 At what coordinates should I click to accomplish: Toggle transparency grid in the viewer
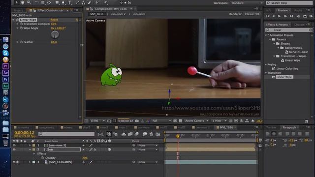181,121
